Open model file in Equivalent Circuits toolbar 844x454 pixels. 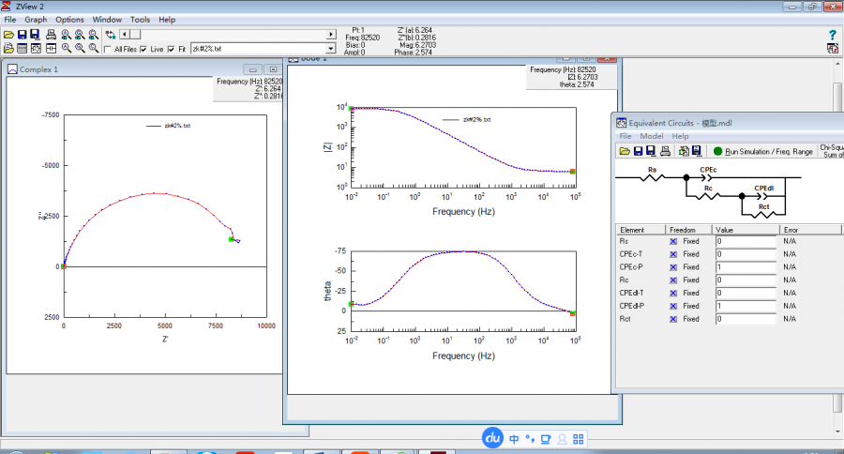pyautogui.click(x=624, y=150)
